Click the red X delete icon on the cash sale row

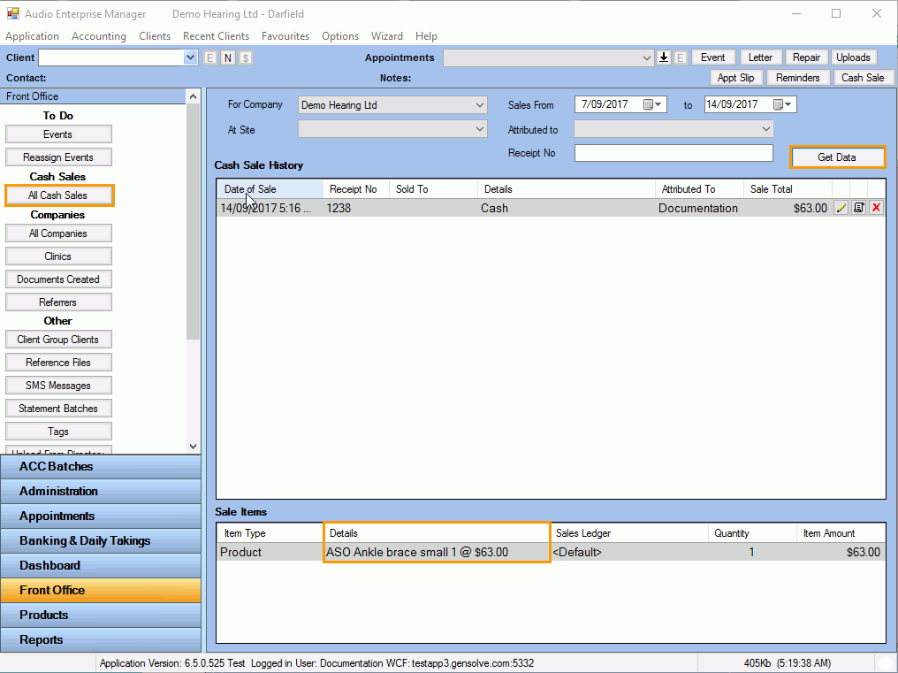pyautogui.click(x=876, y=208)
